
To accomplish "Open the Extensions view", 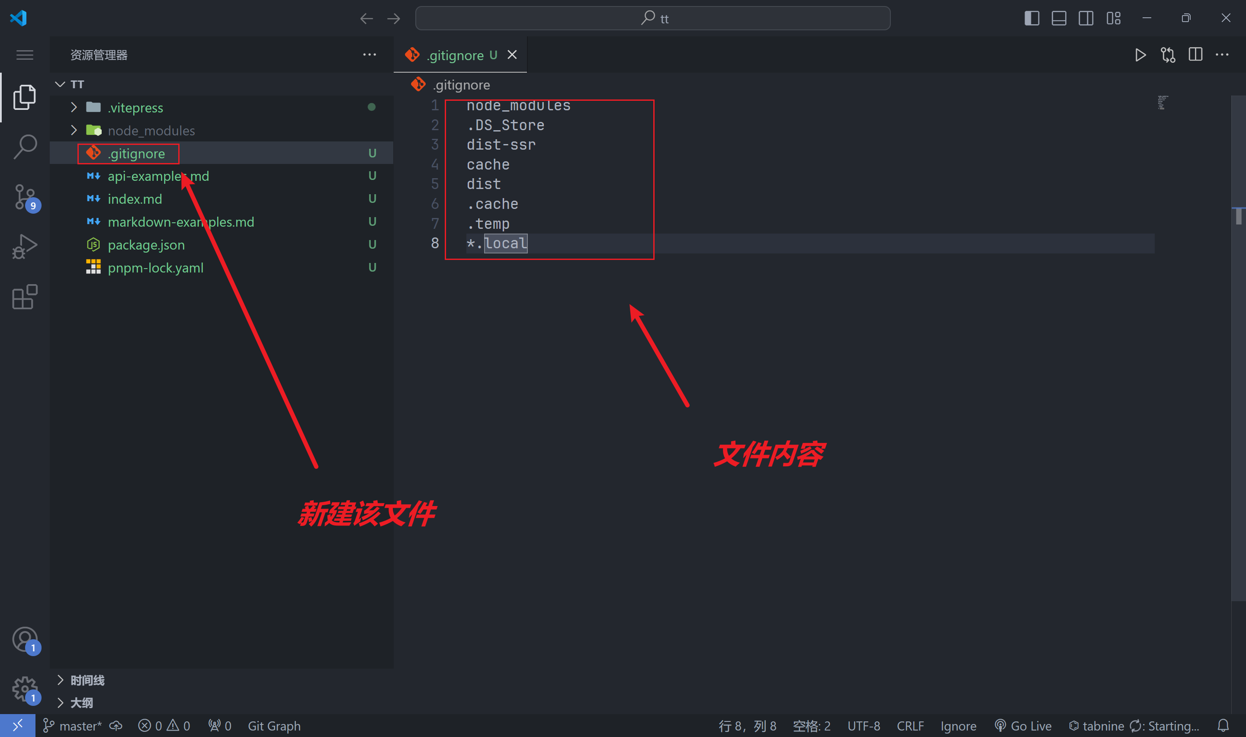I will tap(25, 297).
